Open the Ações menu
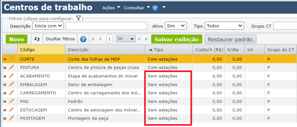 pos(111,8)
